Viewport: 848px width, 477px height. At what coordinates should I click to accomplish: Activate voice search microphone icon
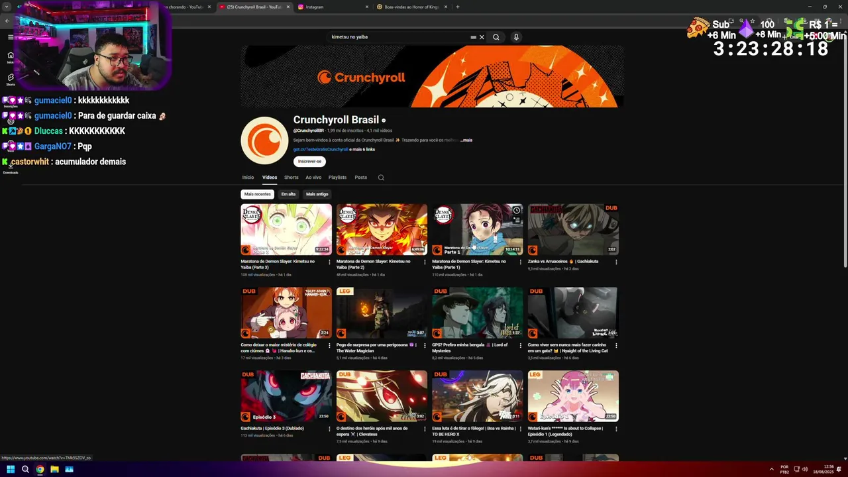point(516,37)
